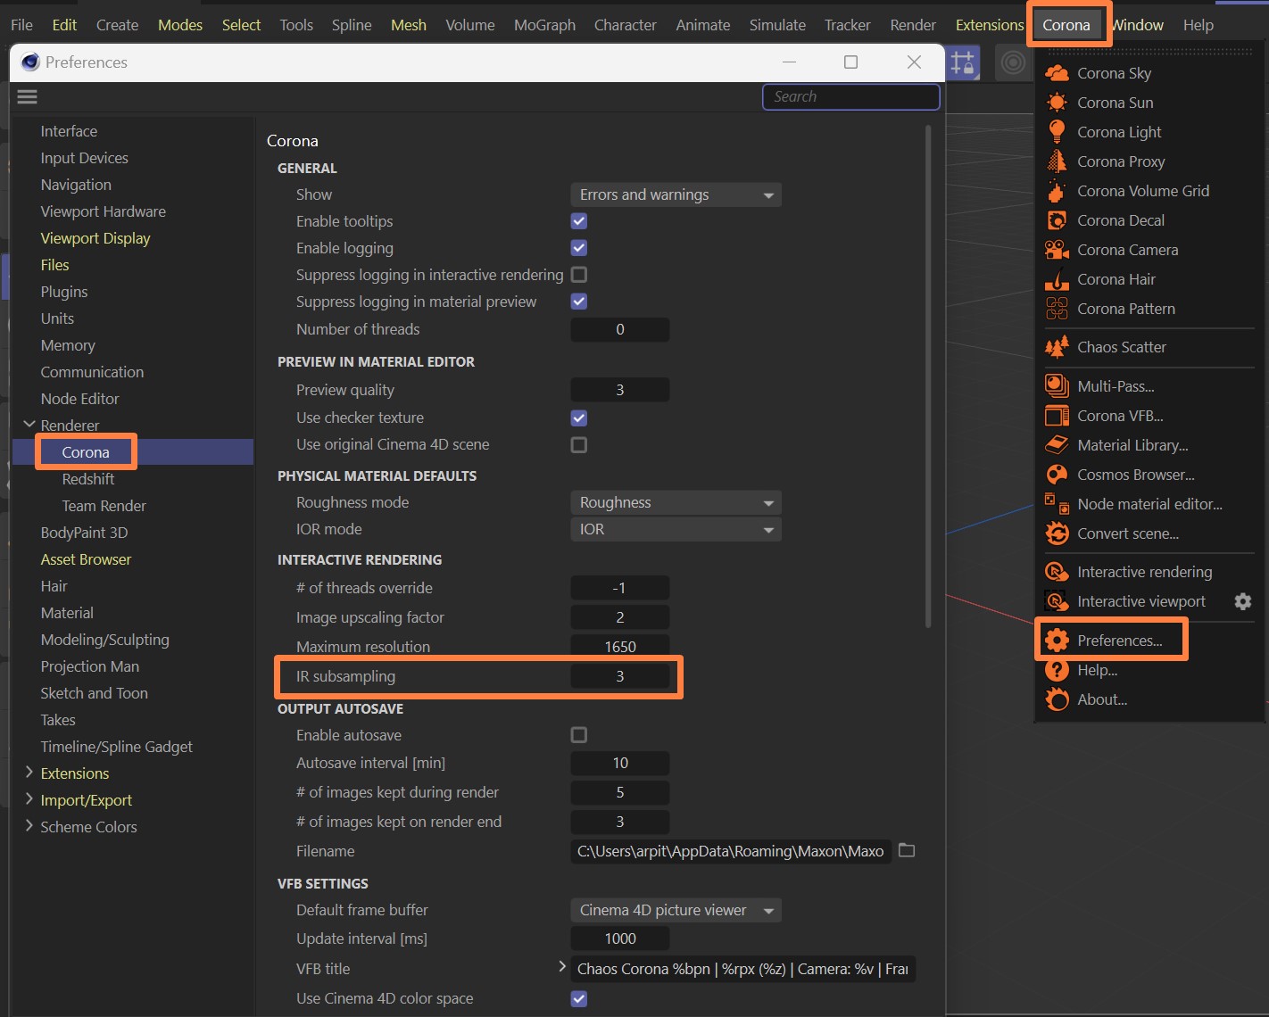This screenshot has width=1269, height=1017.
Task: Click the Corona Preferences gear icon
Action: pyautogui.click(x=1057, y=640)
